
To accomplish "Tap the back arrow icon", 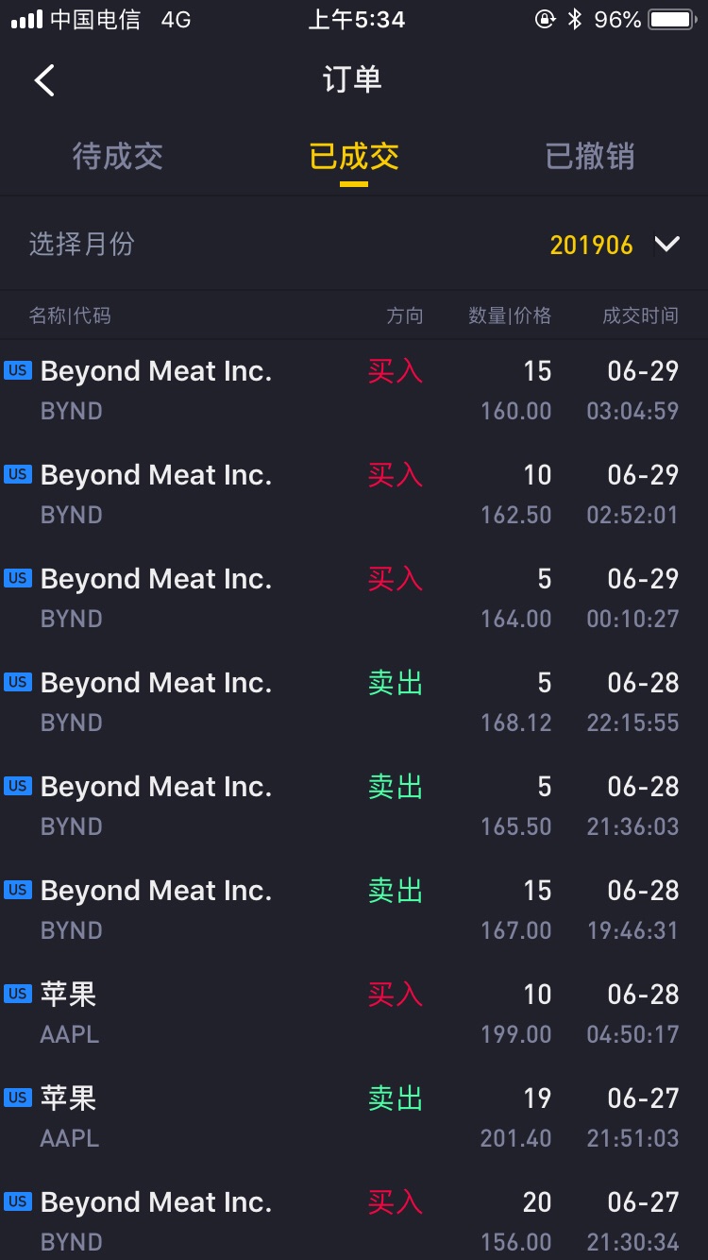I will [x=44, y=80].
